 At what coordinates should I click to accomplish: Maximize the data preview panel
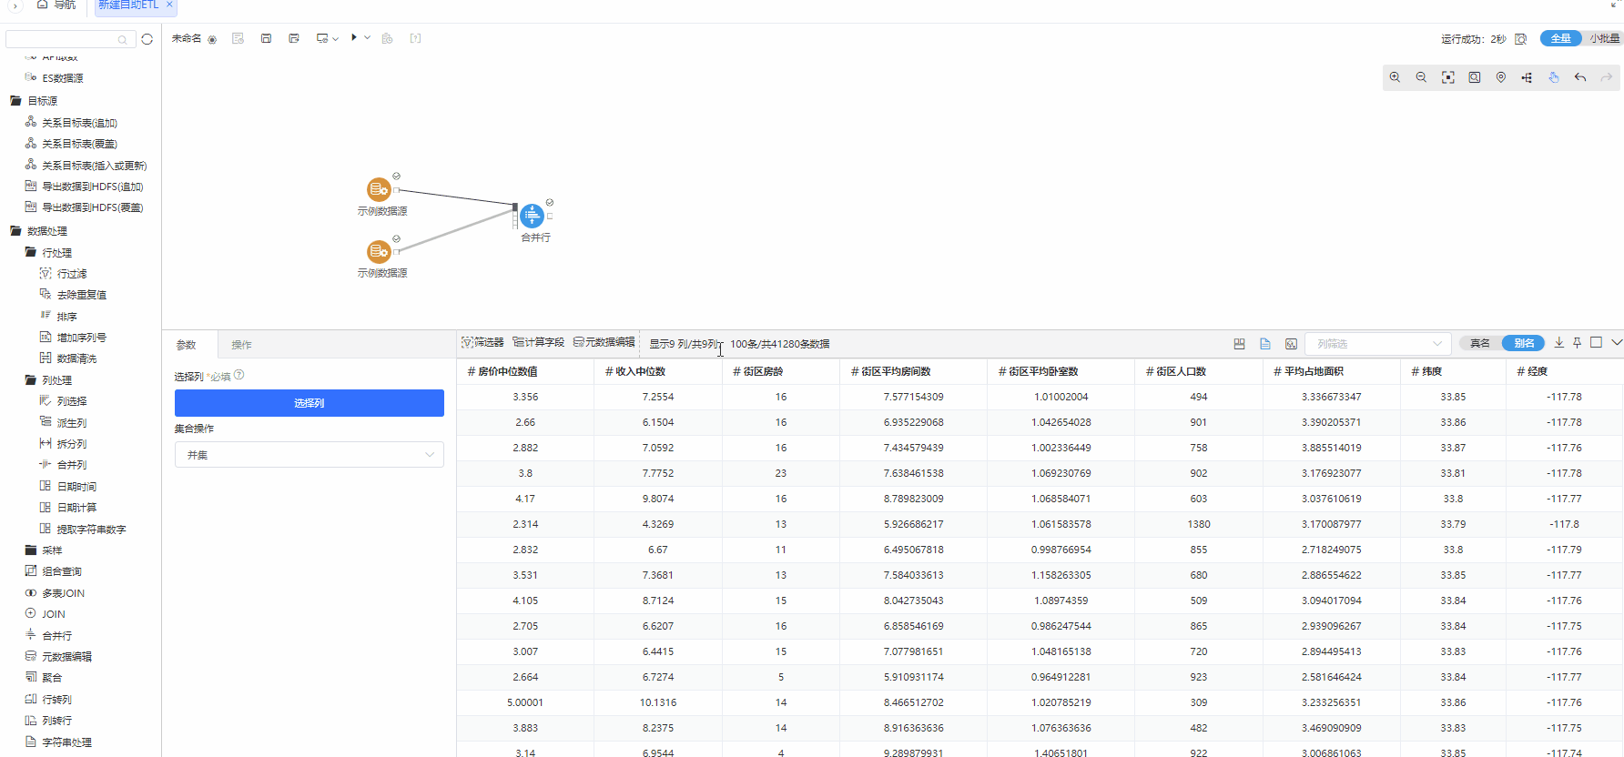coord(1596,343)
